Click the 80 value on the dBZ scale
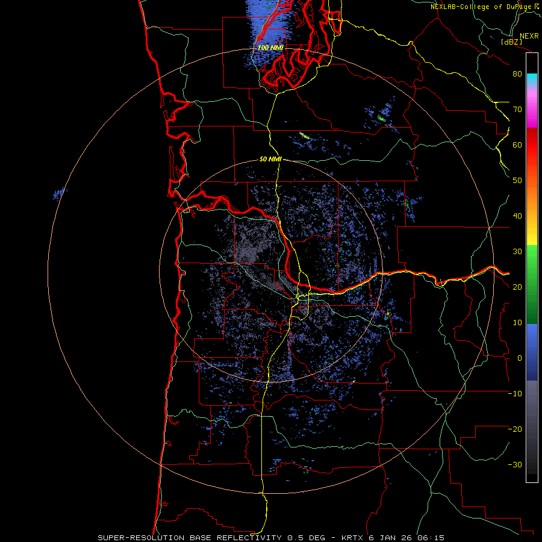This screenshot has height=542, width=542. pyautogui.click(x=517, y=74)
